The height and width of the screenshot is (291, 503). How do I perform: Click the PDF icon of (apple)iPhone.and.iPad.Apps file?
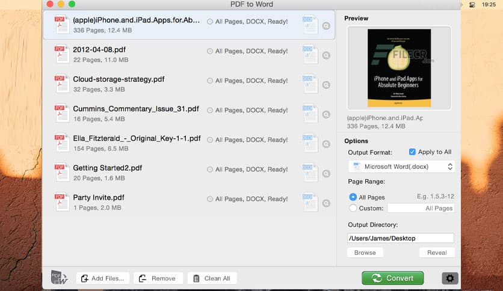tap(62, 25)
